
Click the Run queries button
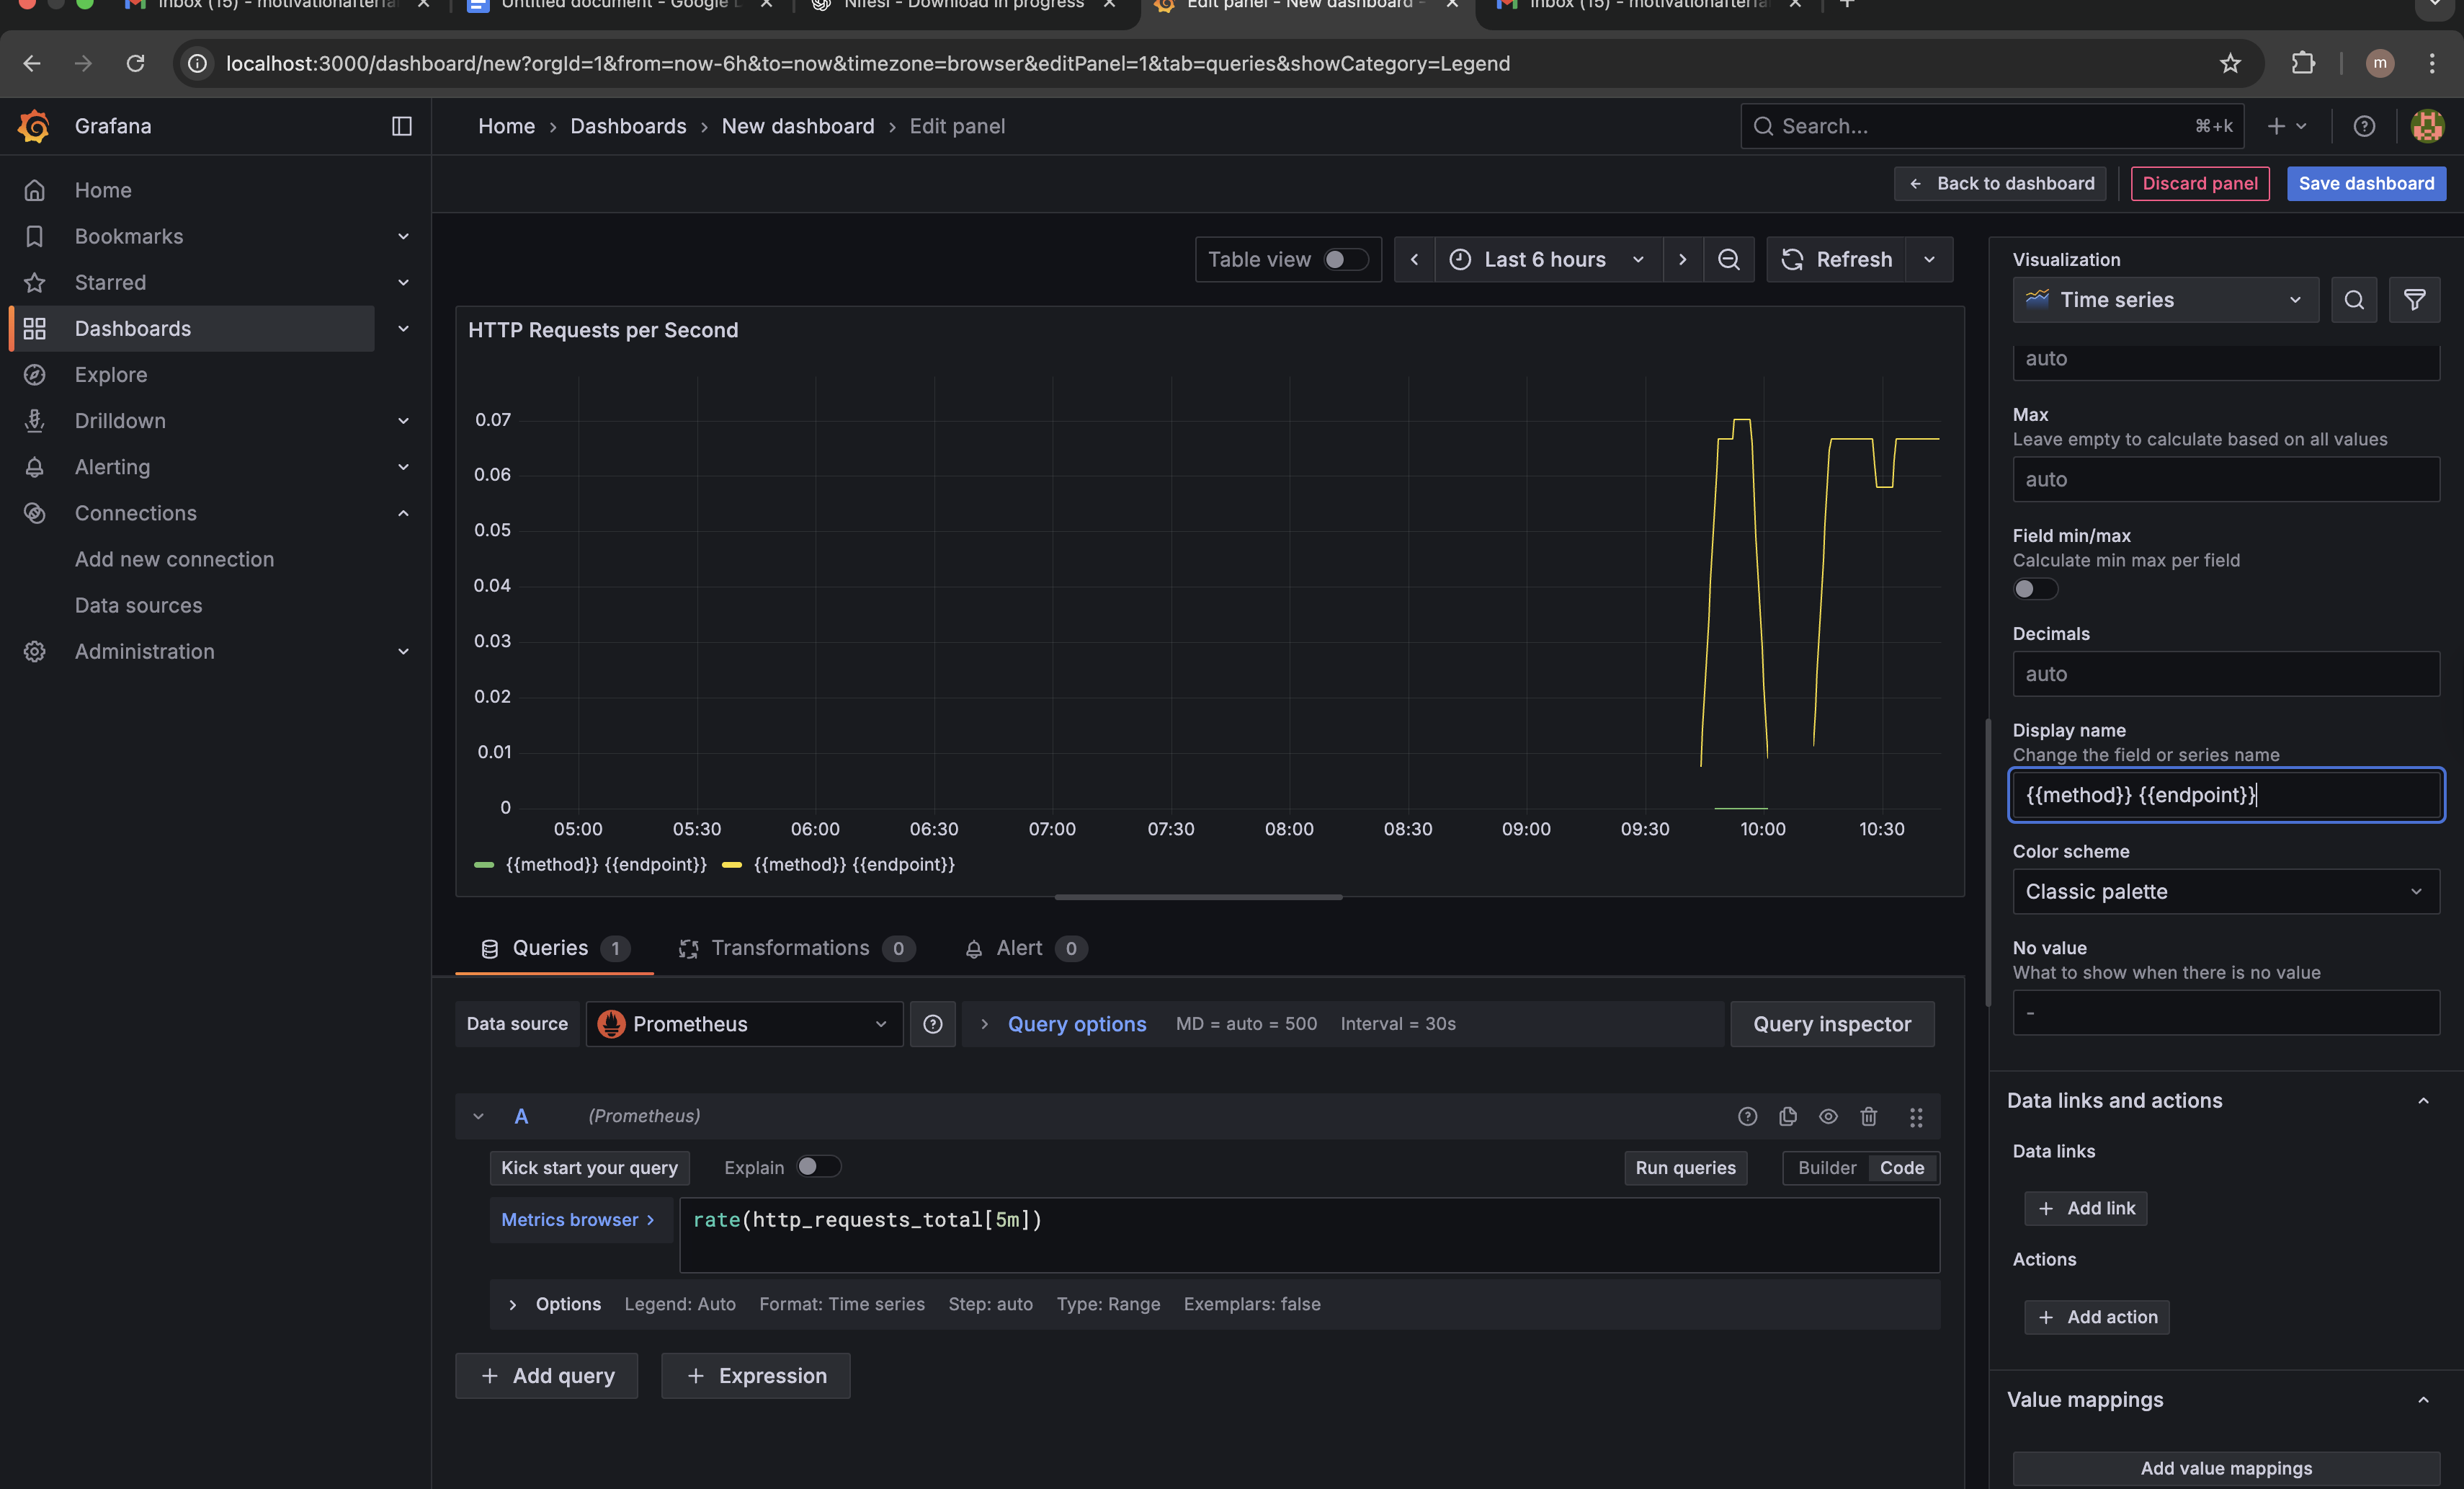point(1685,1168)
